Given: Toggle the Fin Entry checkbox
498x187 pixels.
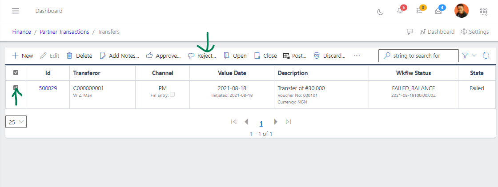Looking at the screenshot, I should click(x=172, y=94).
